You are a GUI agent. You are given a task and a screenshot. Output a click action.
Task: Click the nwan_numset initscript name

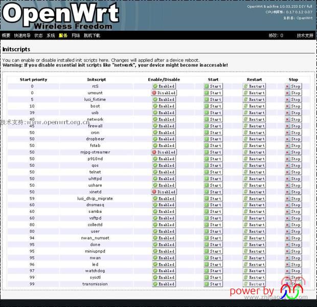pyautogui.click(x=95, y=238)
